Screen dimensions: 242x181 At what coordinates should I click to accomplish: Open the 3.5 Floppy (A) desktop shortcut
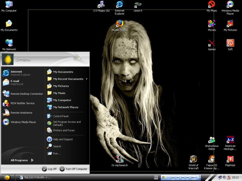pos(101,6)
